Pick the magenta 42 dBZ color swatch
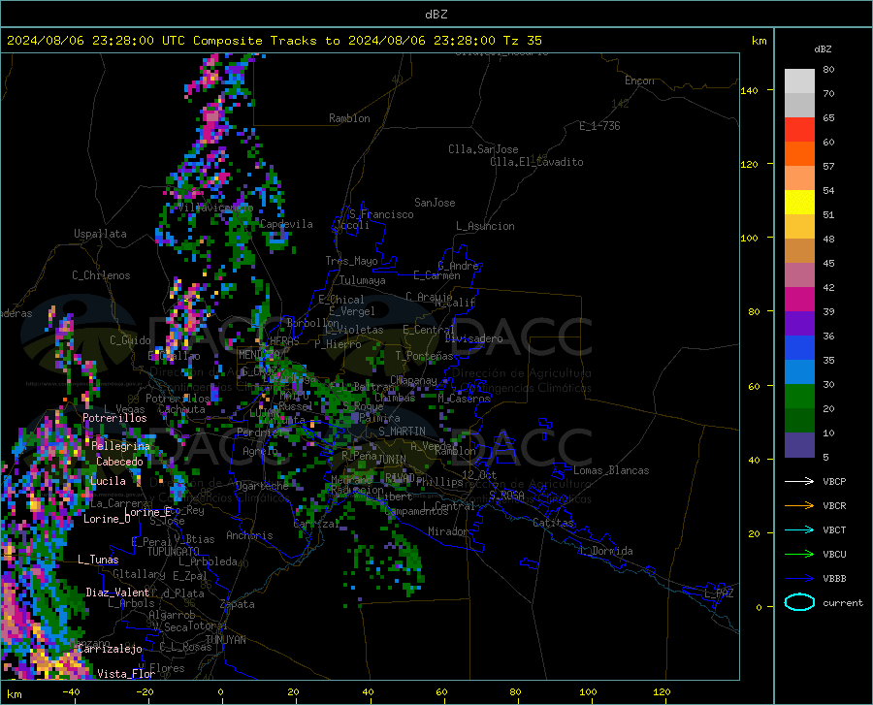Screen dimensions: 873x705 pos(799,300)
